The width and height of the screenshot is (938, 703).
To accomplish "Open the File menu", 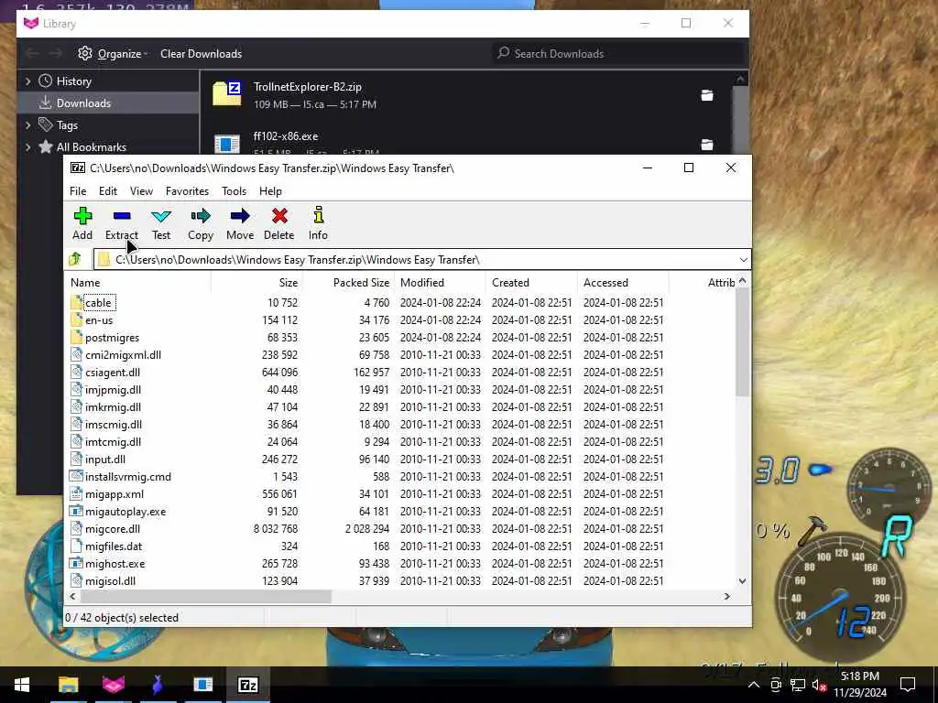I will pyautogui.click(x=78, y=191).
